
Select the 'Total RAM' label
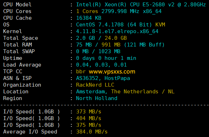(x=18, y=45)
